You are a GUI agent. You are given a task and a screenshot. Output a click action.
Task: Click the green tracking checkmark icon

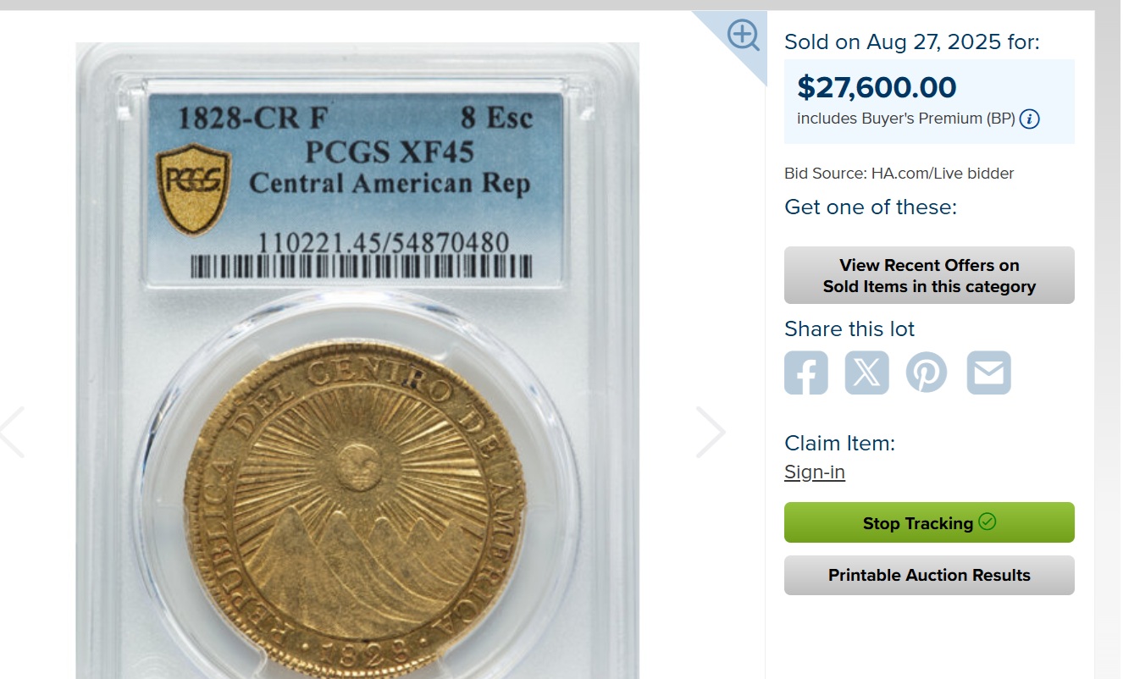[987, 522]
